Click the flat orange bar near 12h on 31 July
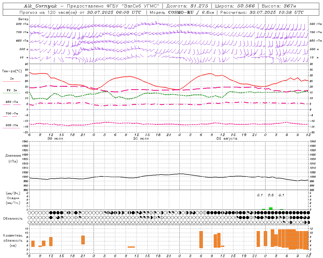 131,247
